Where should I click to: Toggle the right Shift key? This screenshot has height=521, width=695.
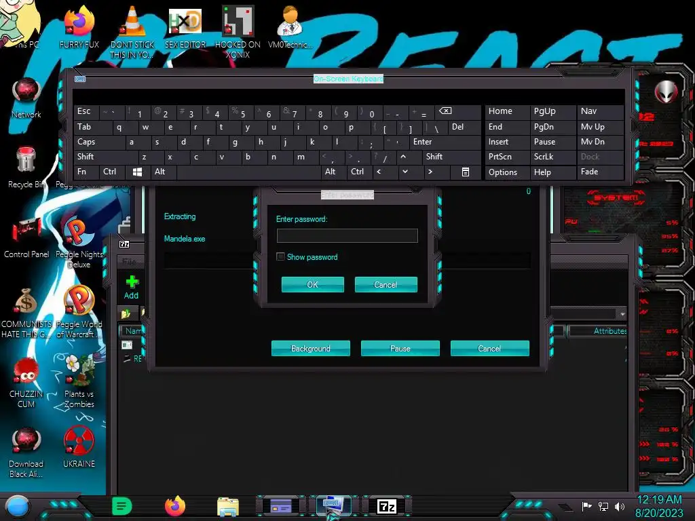point(451,157)
